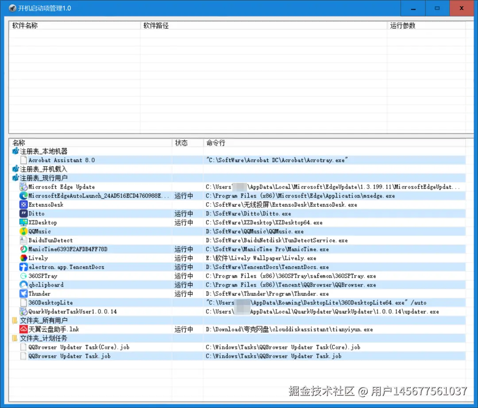Select the Thunder entry name
This screenshot has width=478, height=408.
pyautogui.click(x=39, y=294)
